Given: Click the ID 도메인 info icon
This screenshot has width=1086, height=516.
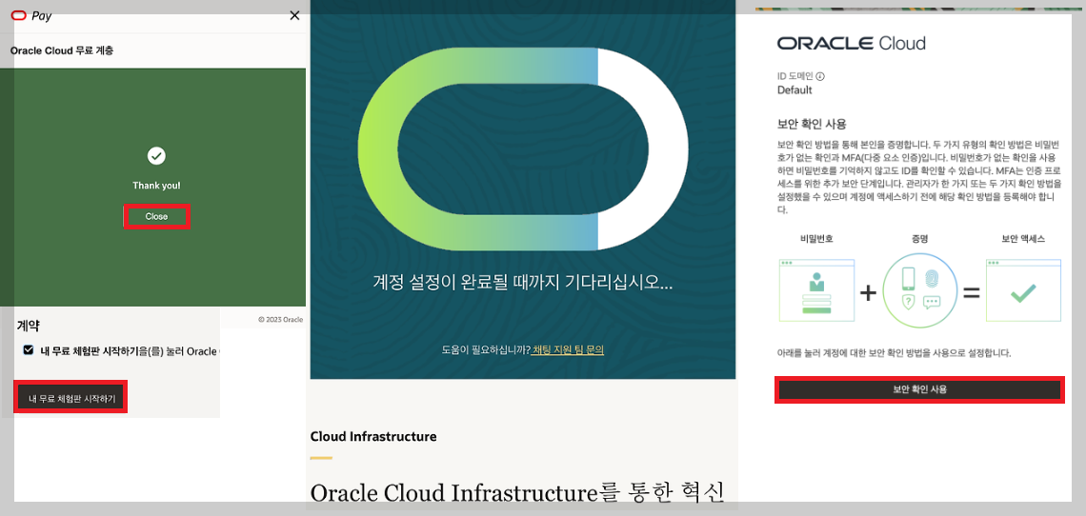Looking at the screenshot, I should (821, 77).
